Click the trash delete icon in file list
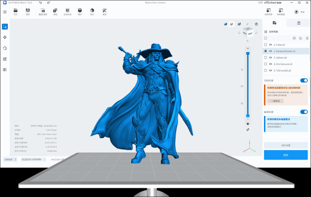This screenshot has height=197, width=311. [x=307, y=38]
